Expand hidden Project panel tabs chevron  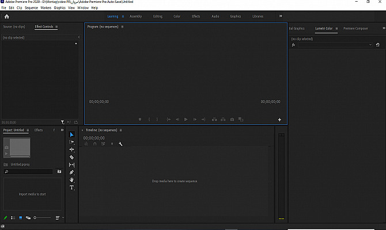pyautogui.click(x=62, y=130)
